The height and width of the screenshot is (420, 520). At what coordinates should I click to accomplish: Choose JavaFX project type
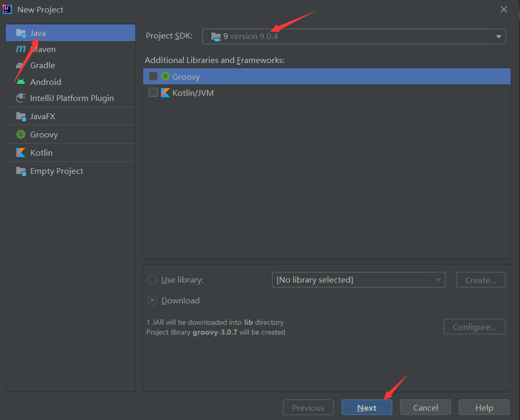click(70, 117)
